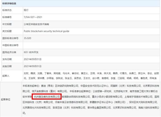Click '新疆数字证书认证中心（有限公司）' text
The image size is (161, 117).
tap(108, 102)
